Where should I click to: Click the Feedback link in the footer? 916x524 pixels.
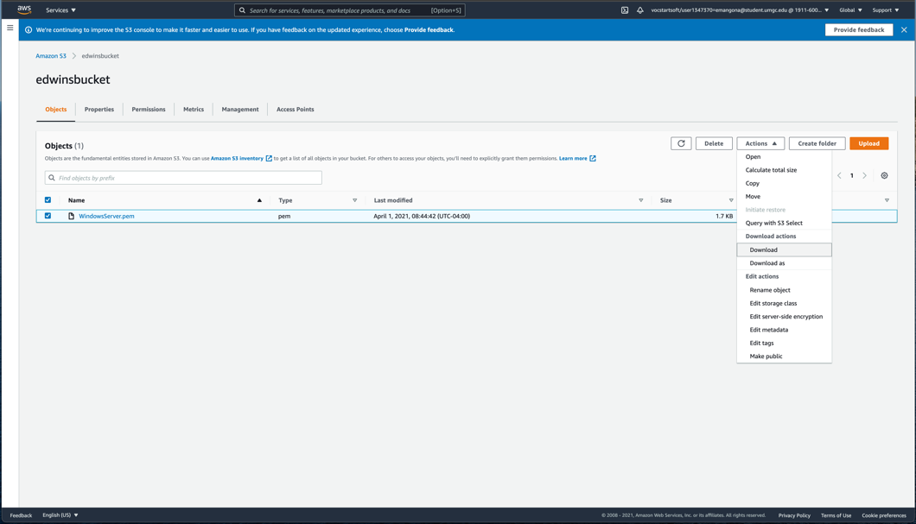pos(21,515)
